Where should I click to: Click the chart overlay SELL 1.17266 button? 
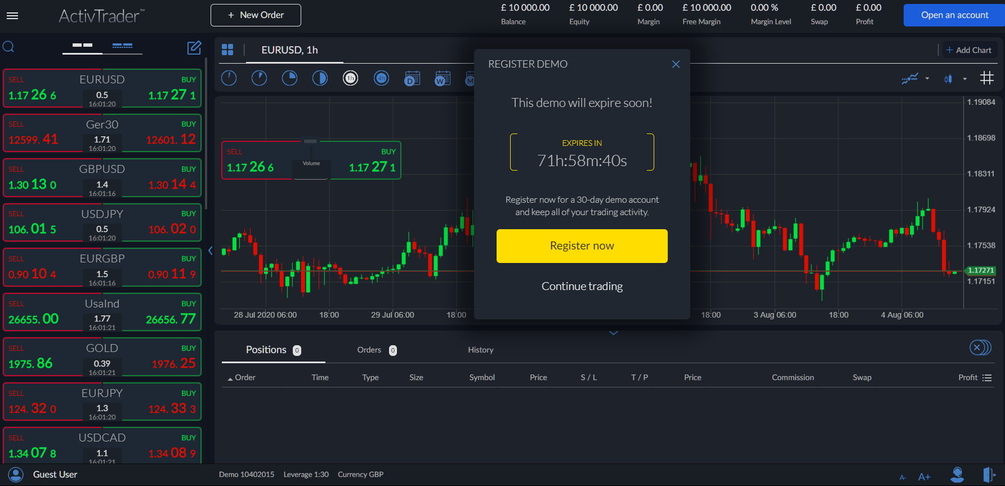pyautogui.click(x=256, y=160)
